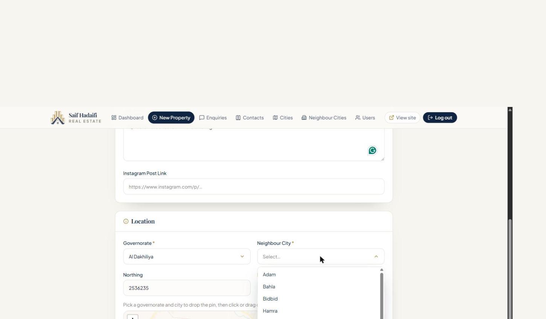Click the Neighbour City chevron arrow
The height and width of the screenshot is (319, 546).
[x=376, y=256]
